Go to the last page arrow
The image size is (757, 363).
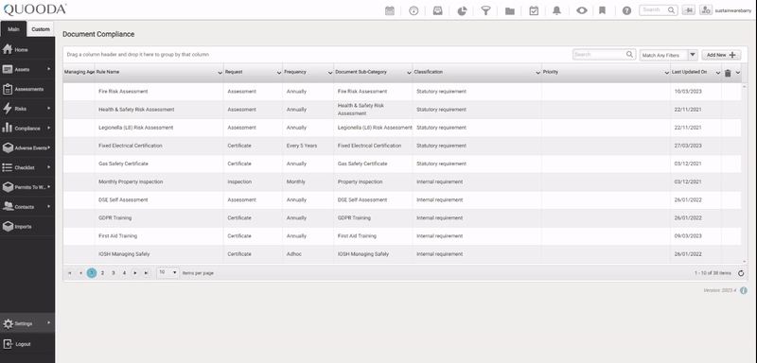click(147, 273)
